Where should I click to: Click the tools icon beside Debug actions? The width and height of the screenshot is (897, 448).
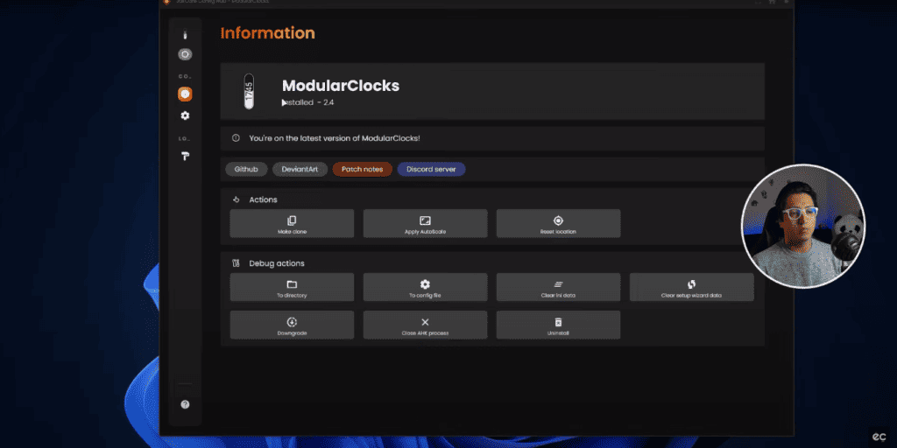click(236, 263)
